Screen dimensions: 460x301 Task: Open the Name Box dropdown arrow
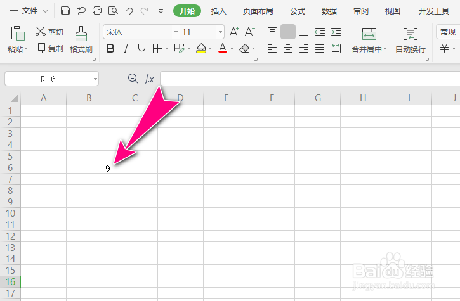(95, 79)
